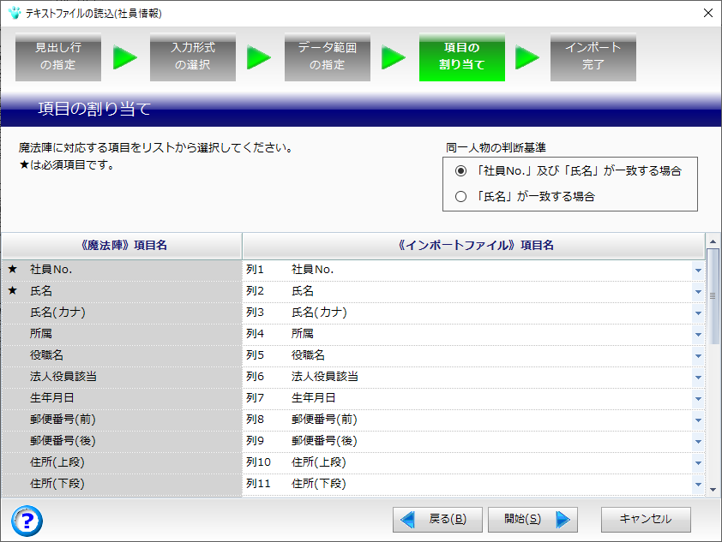Viewport: 722px width, 542px height.
Task: Click the app icon in title bar
Action: point(15,13)
